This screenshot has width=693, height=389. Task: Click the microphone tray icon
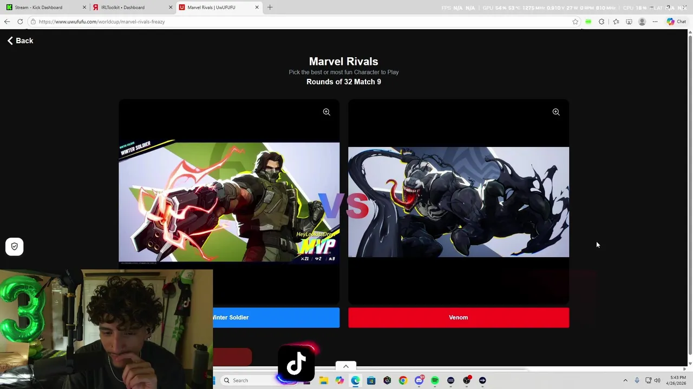point(637,380)
